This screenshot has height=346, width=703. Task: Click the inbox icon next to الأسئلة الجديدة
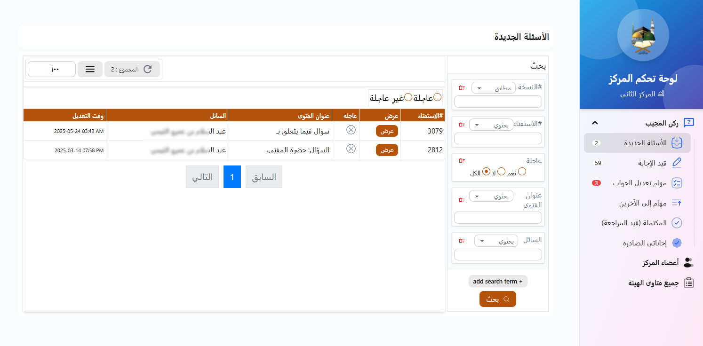pos(677,142)
